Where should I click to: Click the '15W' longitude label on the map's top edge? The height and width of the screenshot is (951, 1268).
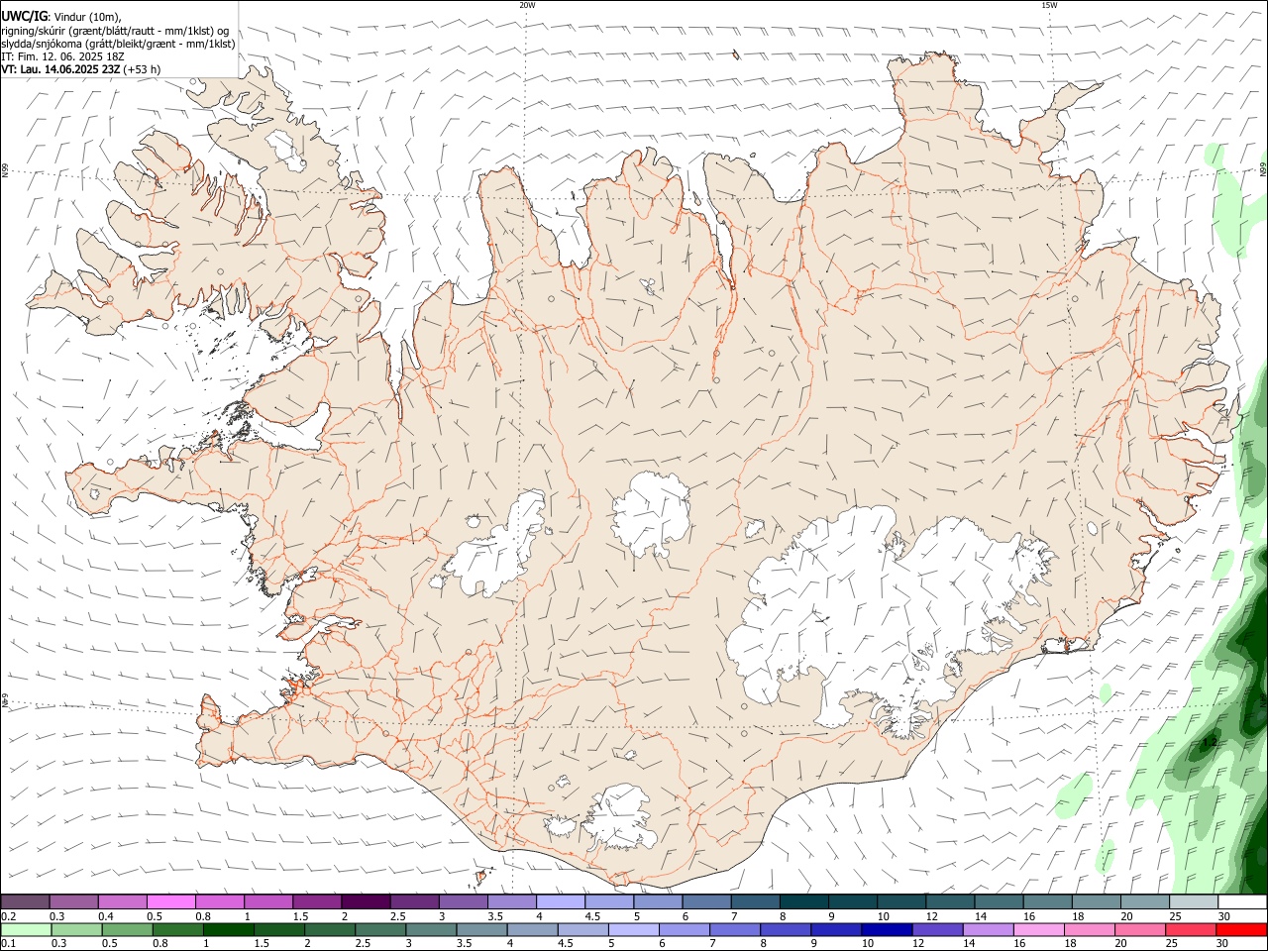coord(1049,5)
